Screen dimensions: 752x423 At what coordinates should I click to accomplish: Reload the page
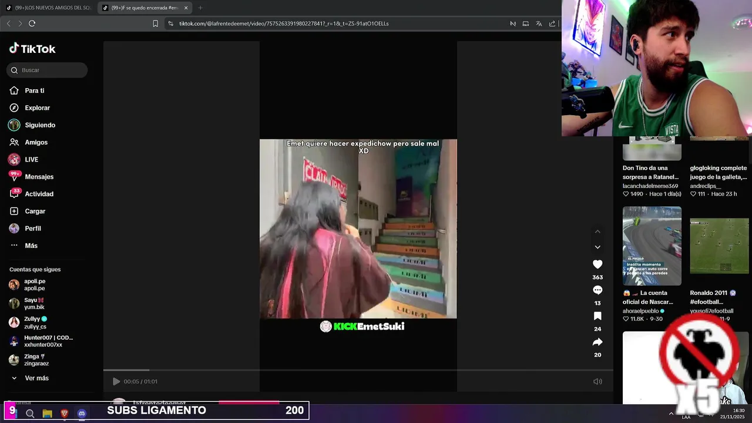tap(32, 23)
